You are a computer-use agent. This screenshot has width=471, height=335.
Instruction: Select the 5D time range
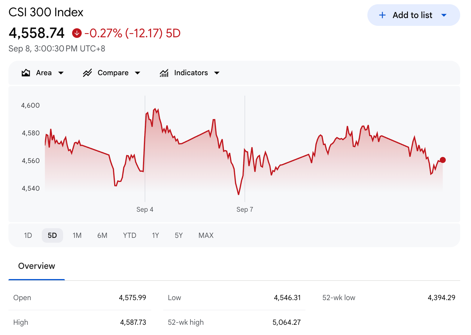(x=52, y=235)
